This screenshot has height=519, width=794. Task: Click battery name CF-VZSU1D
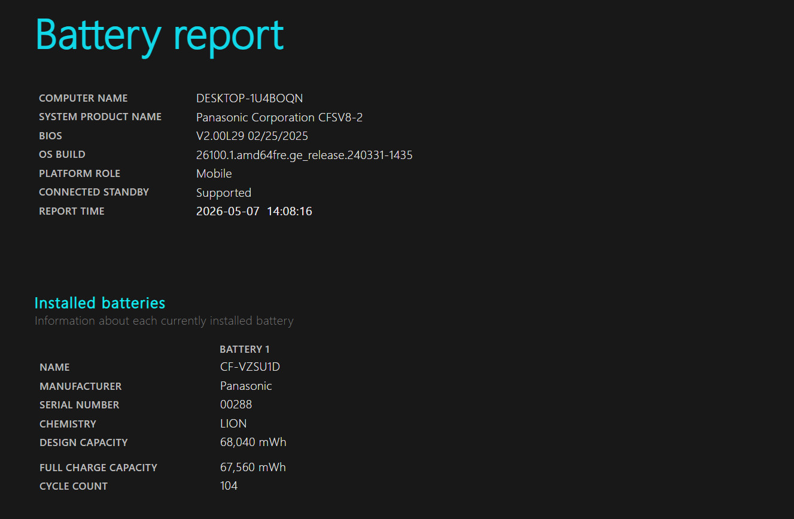[250, 367]
